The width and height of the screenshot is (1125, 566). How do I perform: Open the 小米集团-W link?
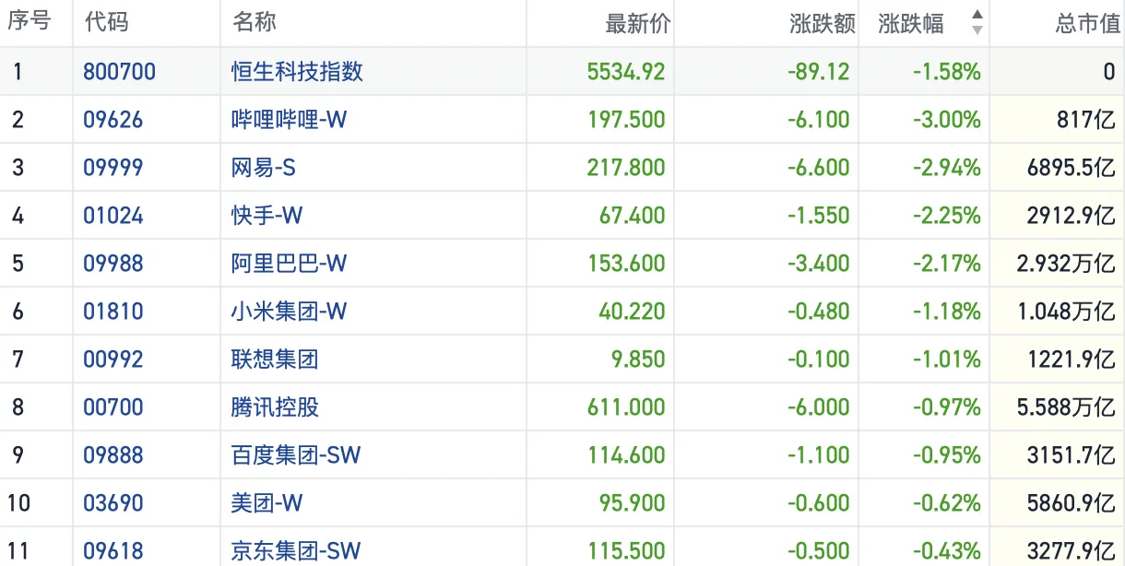(x=289, y=312)
